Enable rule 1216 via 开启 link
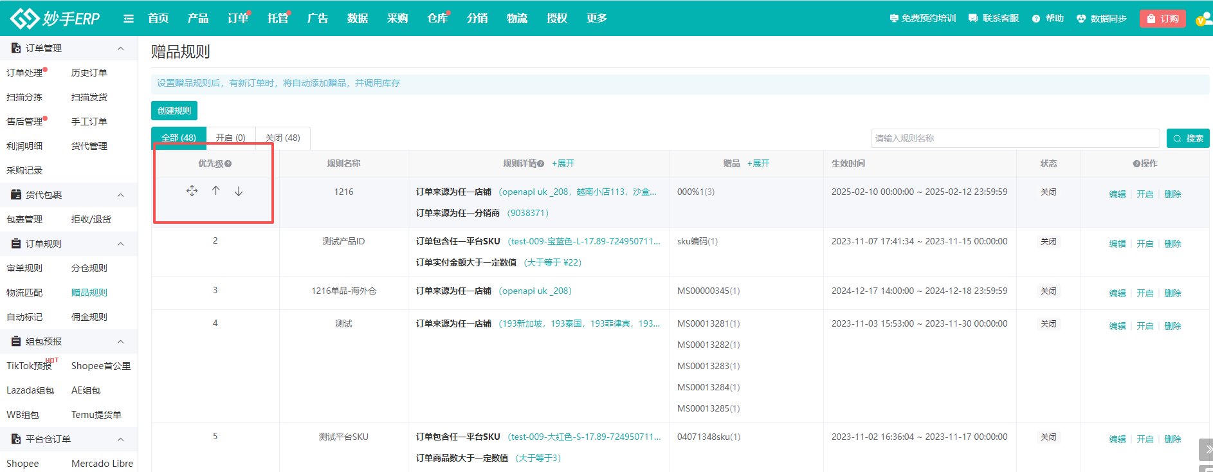Image resolution: width=1213 pixels, height=472 pixels. (x=1145, y=194)
